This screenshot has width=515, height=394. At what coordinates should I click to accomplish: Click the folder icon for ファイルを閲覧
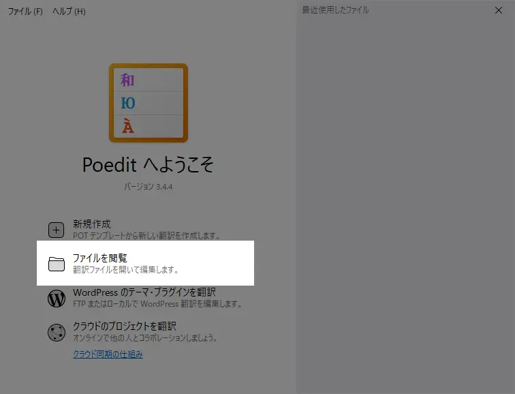click(57, 264)
